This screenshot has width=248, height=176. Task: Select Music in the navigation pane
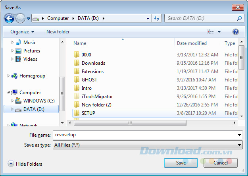(30, 43)
